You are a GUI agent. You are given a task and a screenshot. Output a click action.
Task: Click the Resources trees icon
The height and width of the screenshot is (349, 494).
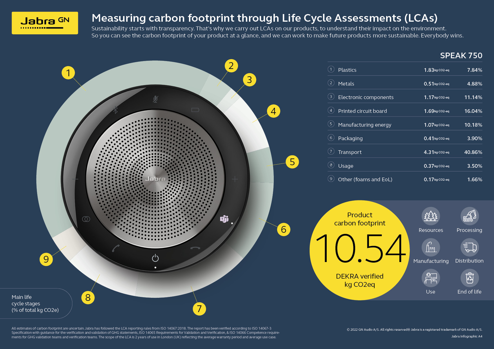[x=431, y=216]
